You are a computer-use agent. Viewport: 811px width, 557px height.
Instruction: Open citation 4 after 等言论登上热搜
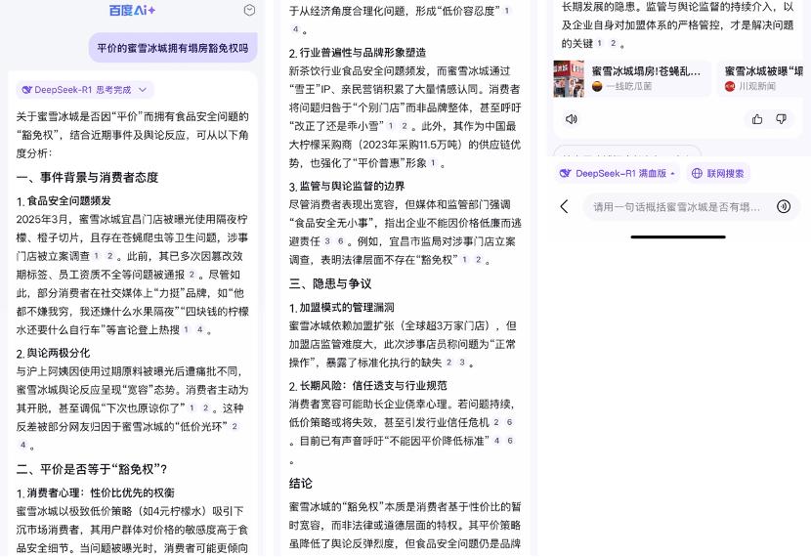pyautogui.click(x=199, y=329)
